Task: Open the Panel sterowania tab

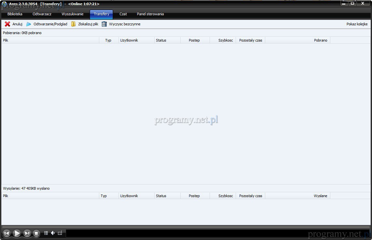Action: click(x=150, y=14)
